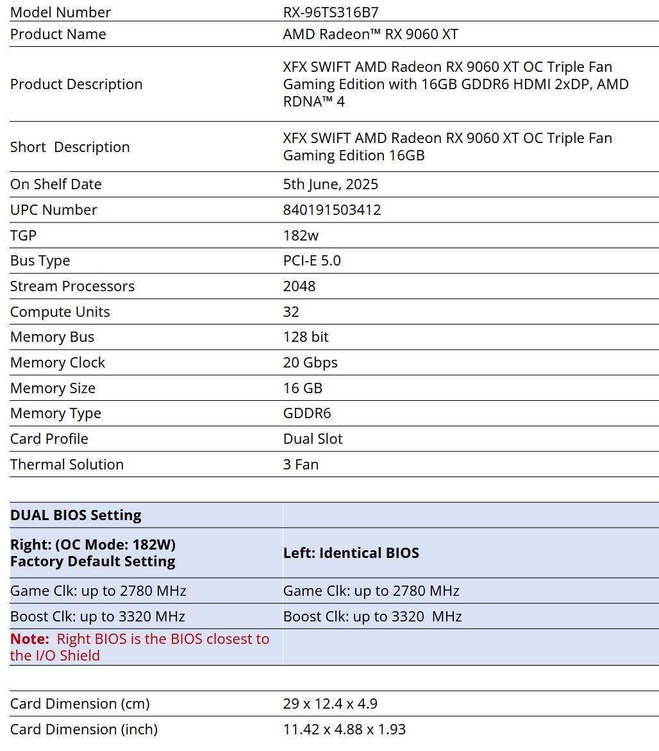Select the 'Dual Slot' value
The width and height of the screenshot is (659, 751).
(x=312, y=439)
